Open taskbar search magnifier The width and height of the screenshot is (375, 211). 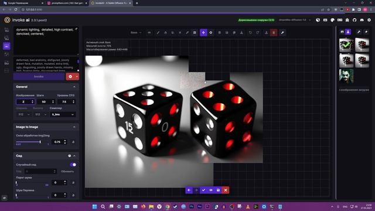[x=103, y=207]
